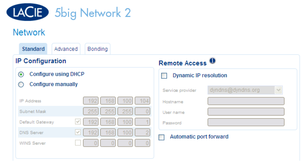Click DNS Server second octet field
Viewport: 302px width, 168px height.
tap(108, 132)
